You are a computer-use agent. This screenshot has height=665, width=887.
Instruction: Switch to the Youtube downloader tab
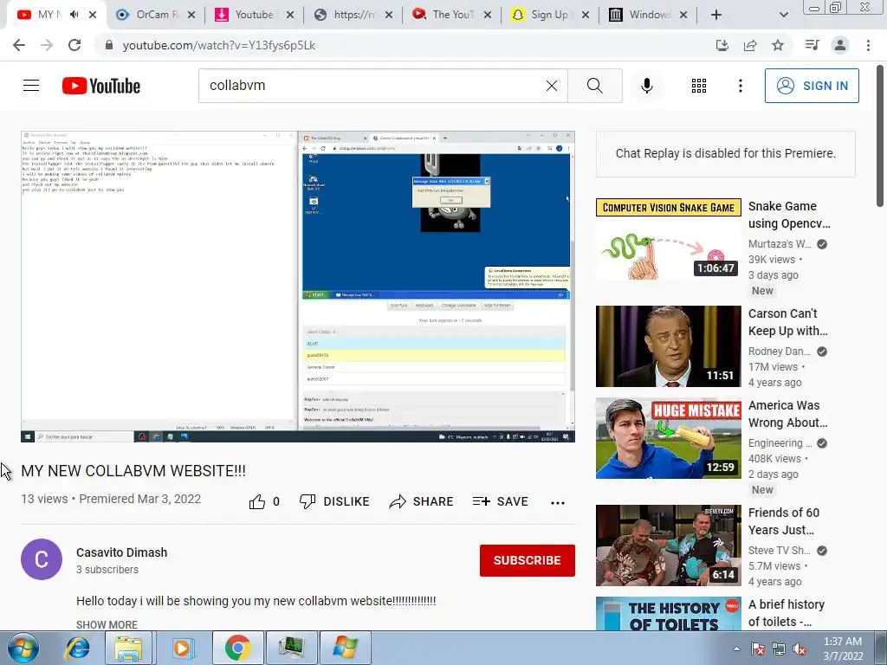coord(252,15)
